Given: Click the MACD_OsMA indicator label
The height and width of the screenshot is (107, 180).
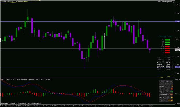Looking at the screenshot, I should (26, 80).
